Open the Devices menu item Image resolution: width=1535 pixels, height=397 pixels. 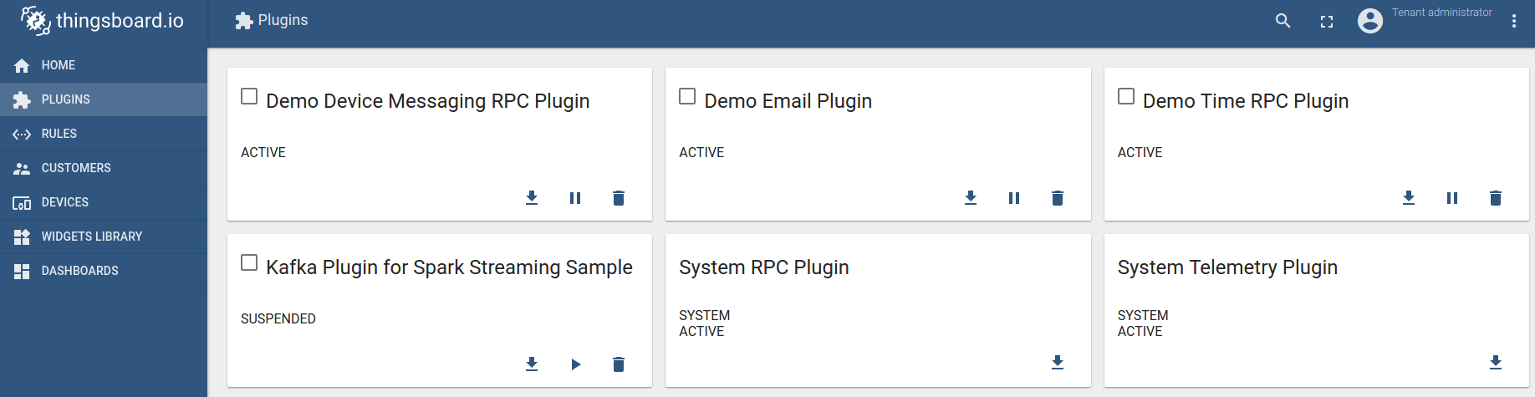pyautogui.click(x=65, y=202)
